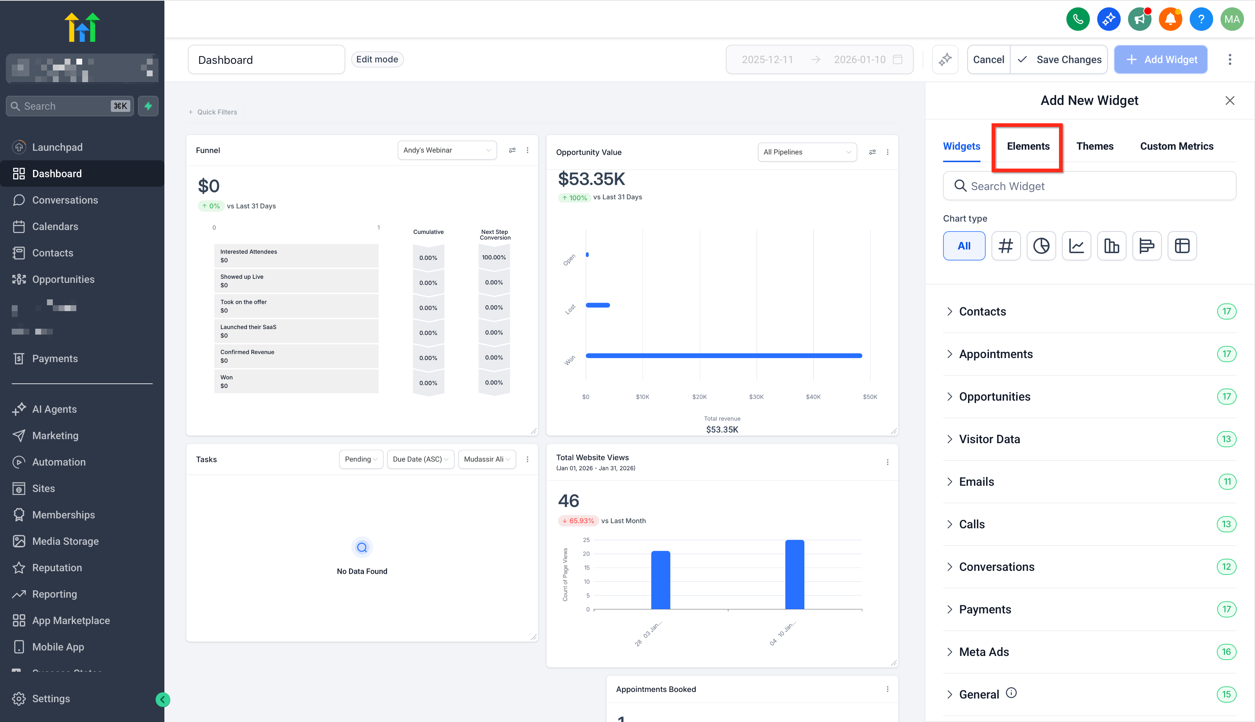This screenshot has height=722, width=1255.
Task: Click the megaphone announcements icon
Action: tap(1139, 19)
